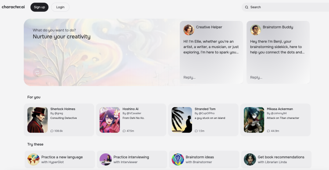The image size is (329, 170).
Task: Click chat count icon for Mikasa Ackerman
Action: (x=268, y=131)
